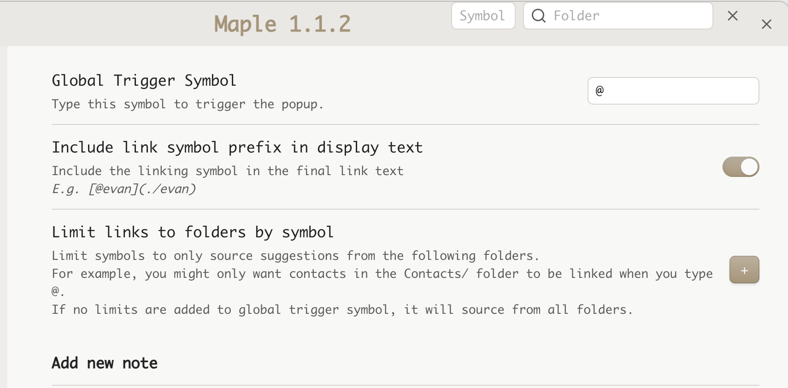Remove the Symbol/Folder entry with its X

coord(733,16)
